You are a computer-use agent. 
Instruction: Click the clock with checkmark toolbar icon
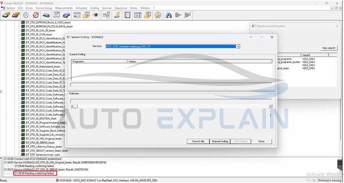[x=26, y=15]
